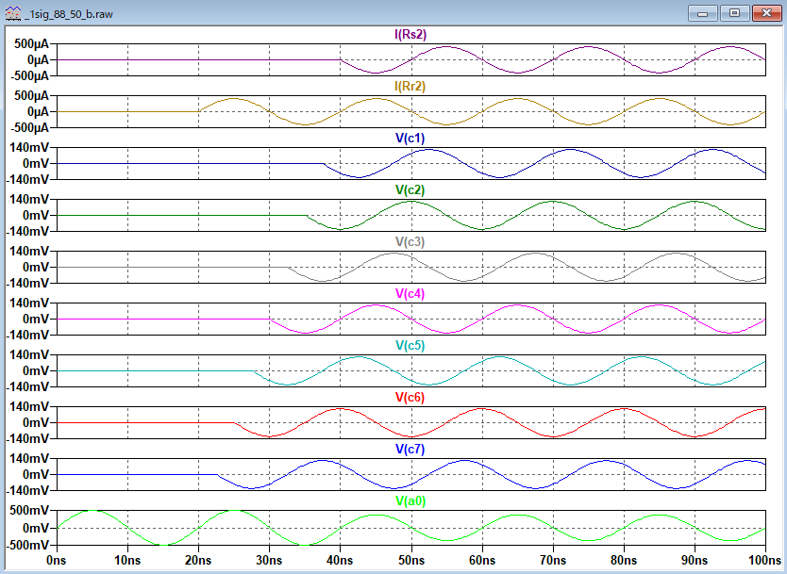
Task: Click the 100ns label on time axis
Action: pyautogui.click(x=762, y=559)
